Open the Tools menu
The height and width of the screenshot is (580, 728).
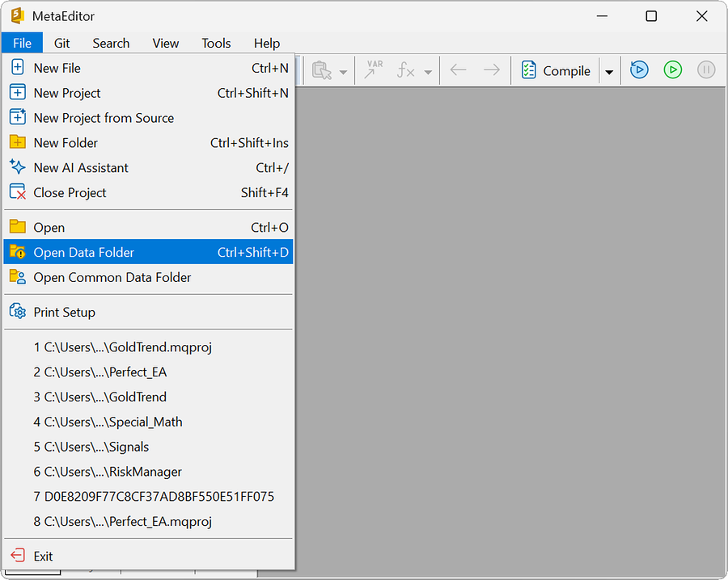click(x=216, y=43)
